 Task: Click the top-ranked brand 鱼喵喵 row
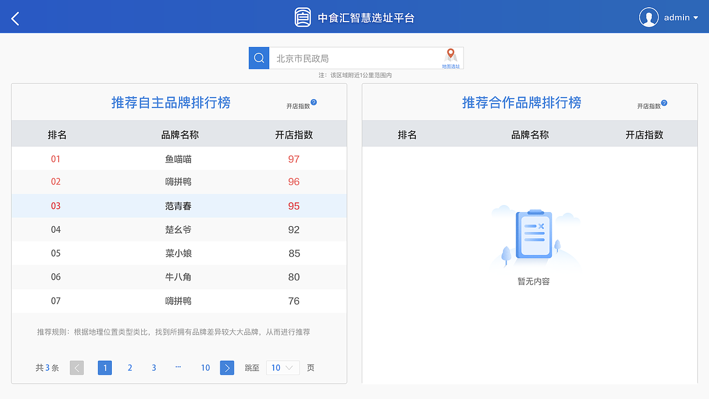point(178,159)
